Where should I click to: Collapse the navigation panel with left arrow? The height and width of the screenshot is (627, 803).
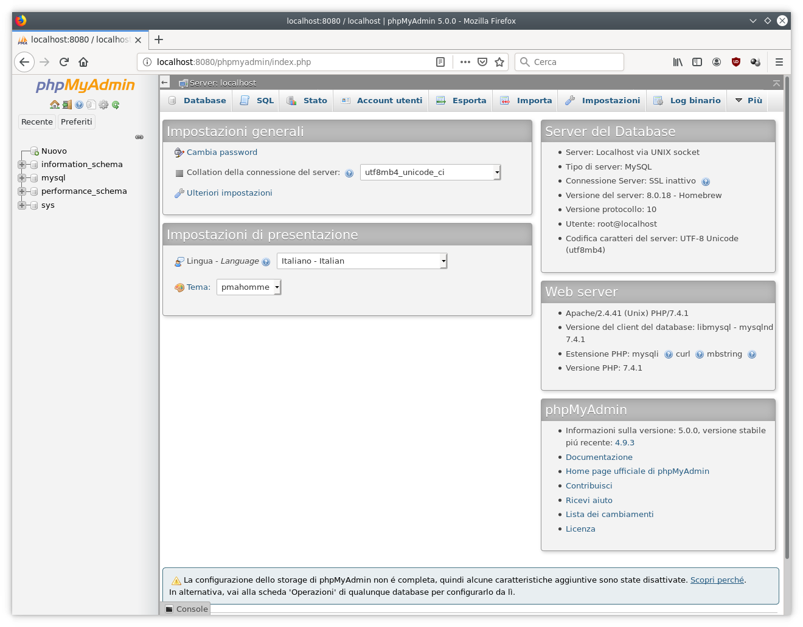pos(165,83)
